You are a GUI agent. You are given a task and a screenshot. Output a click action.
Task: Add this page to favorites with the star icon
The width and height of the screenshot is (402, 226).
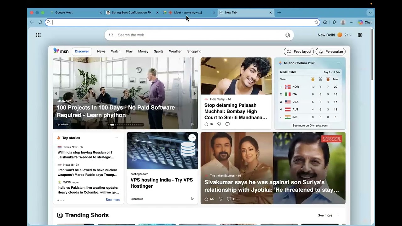316,22
